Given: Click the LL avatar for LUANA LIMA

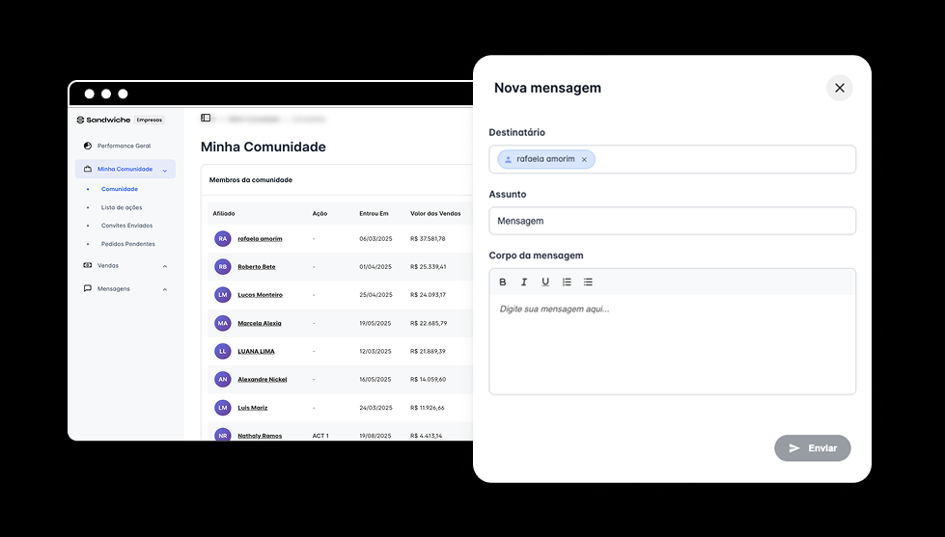Looking at the screenshot, I should coord(223,352).
